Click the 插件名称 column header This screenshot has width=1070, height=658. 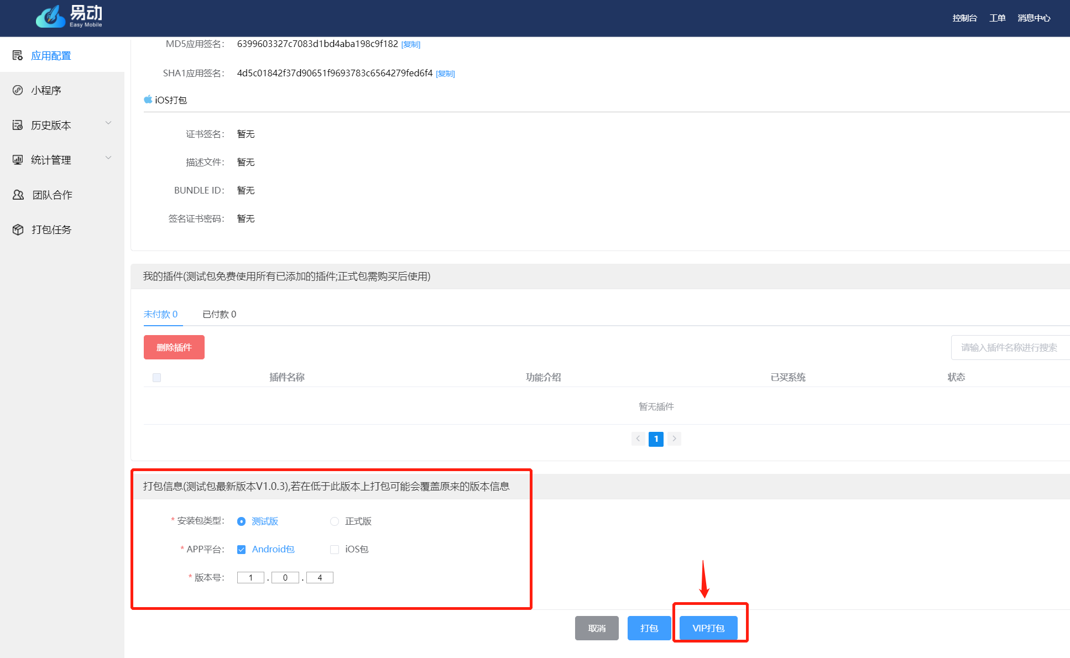[x=287, y=377]
